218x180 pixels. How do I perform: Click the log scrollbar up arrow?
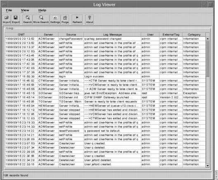tap(208, 39)
